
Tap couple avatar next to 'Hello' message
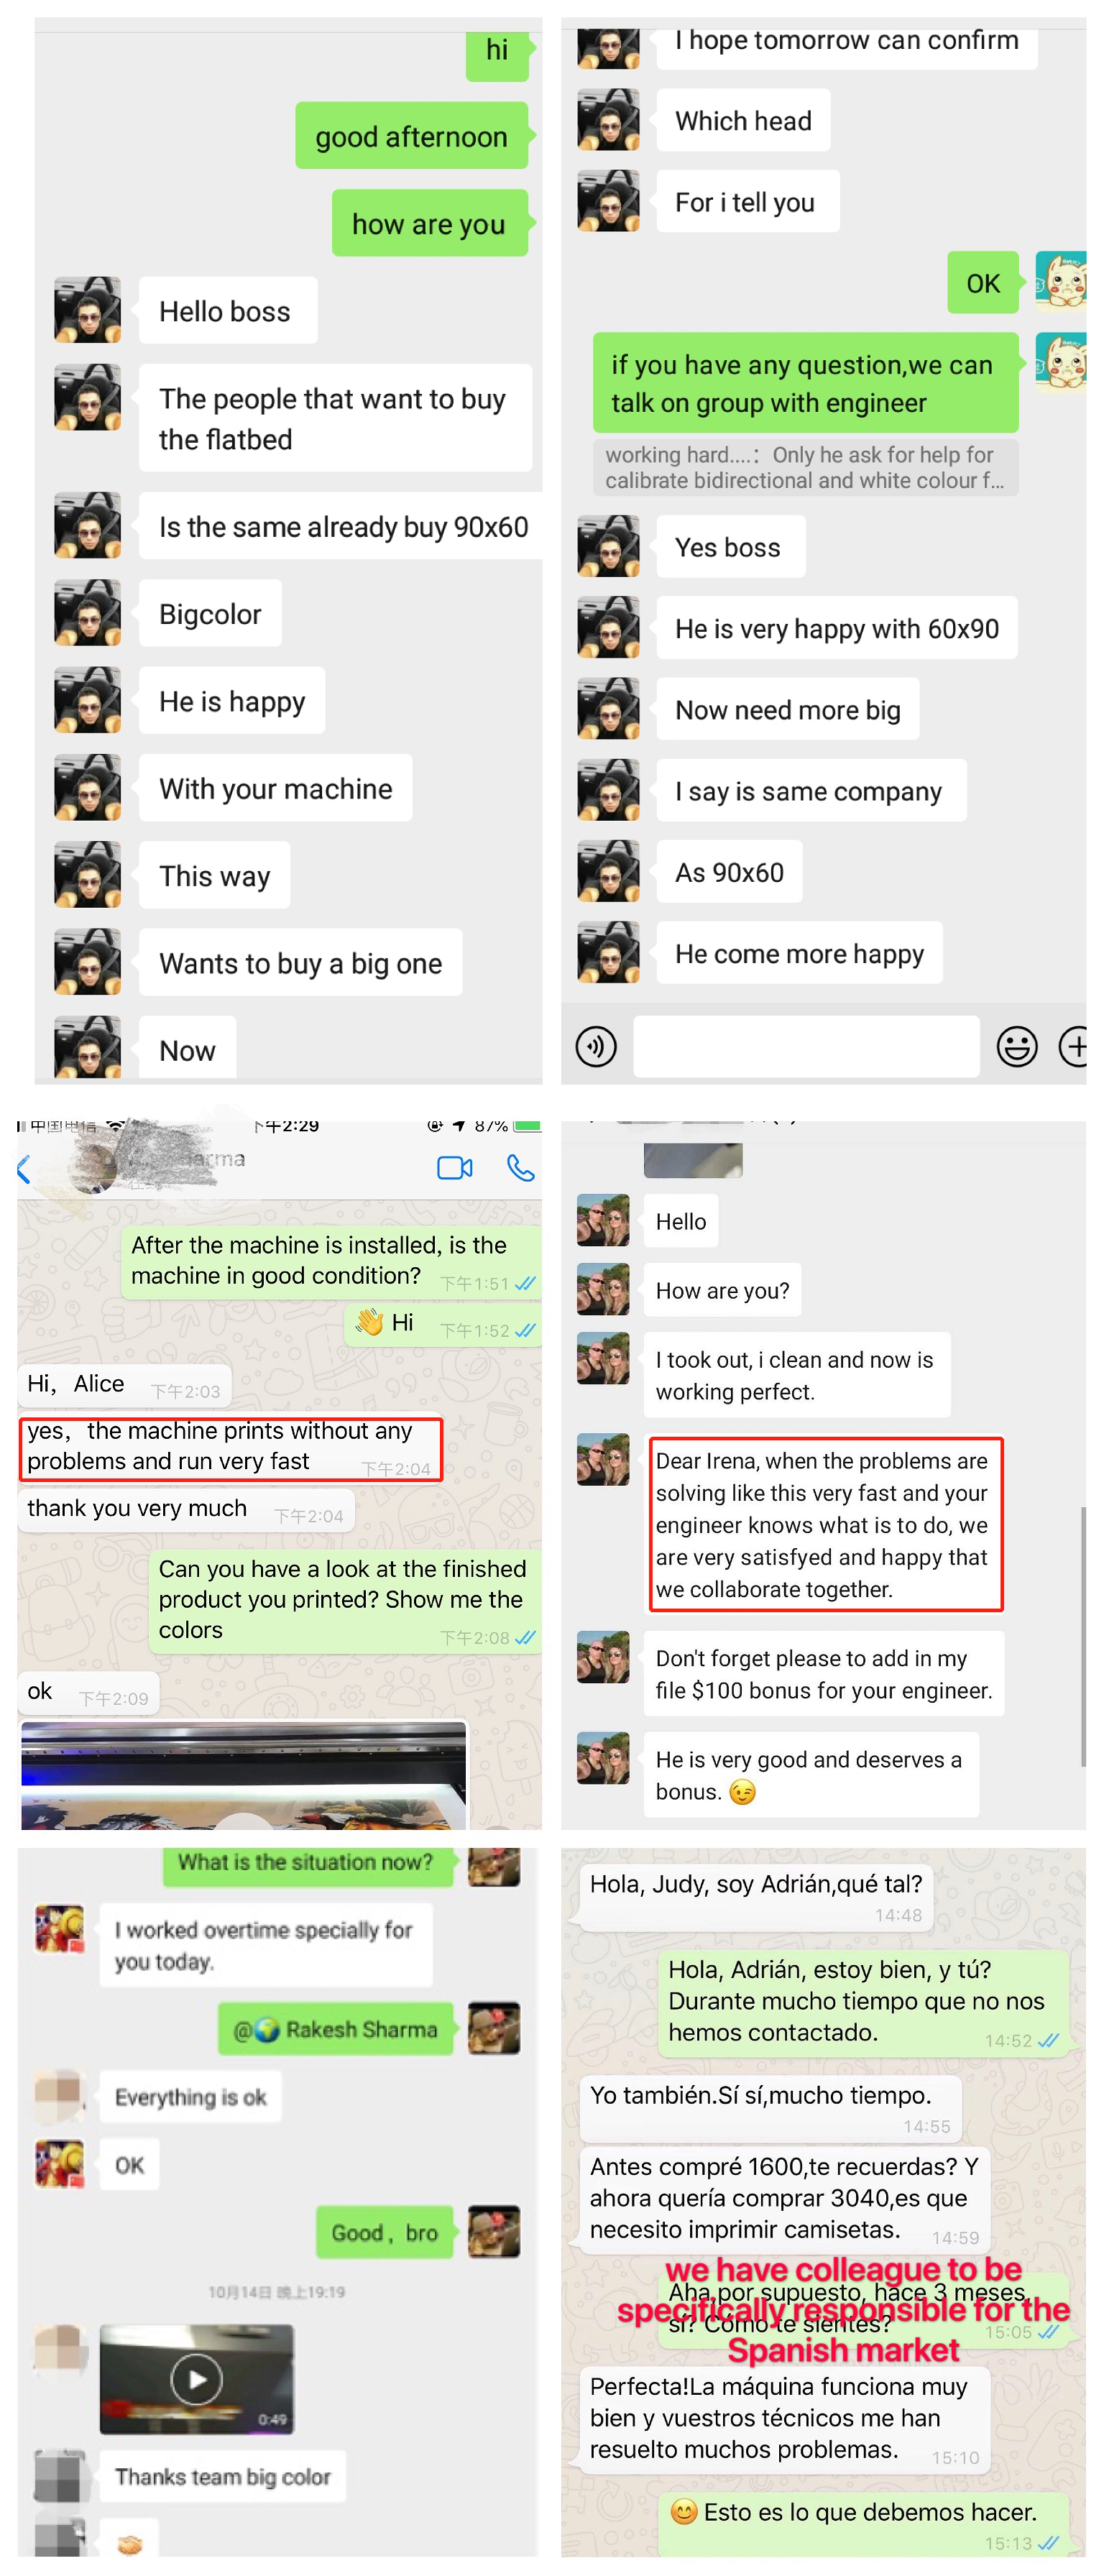[603, 1220]
